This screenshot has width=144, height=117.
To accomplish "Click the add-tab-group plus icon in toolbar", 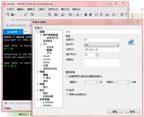I will [x=113, y=14].
